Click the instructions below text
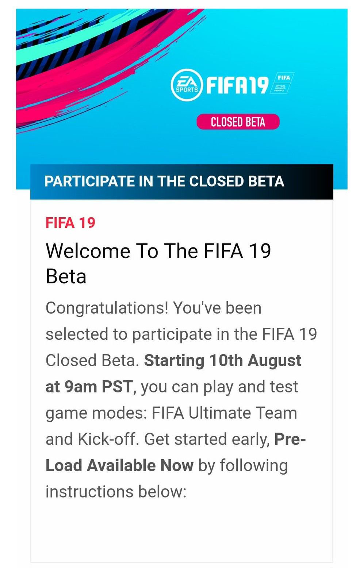356x568 pixels. click(116, 492)
